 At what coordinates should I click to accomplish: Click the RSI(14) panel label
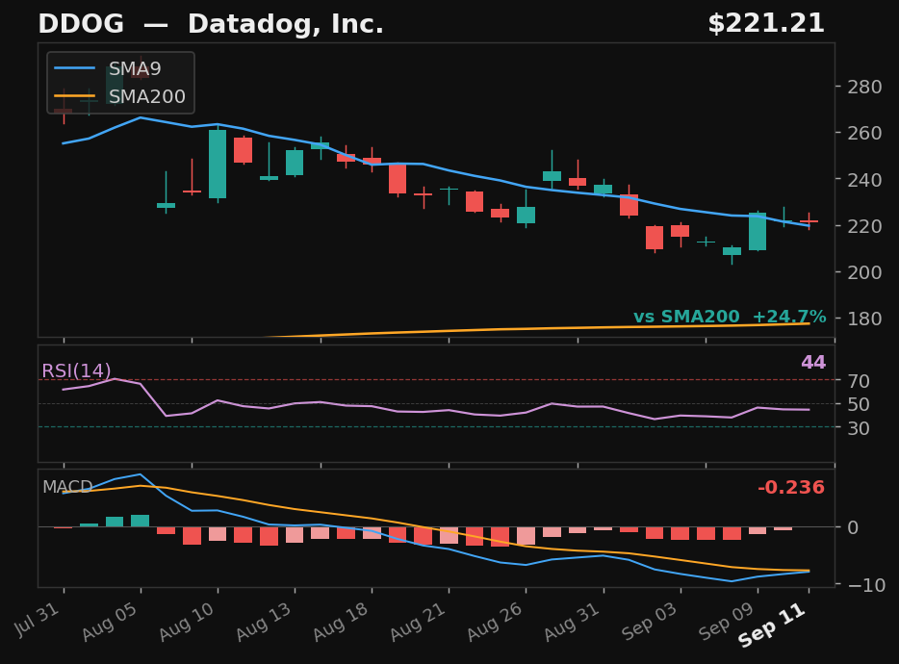point(76,371)
